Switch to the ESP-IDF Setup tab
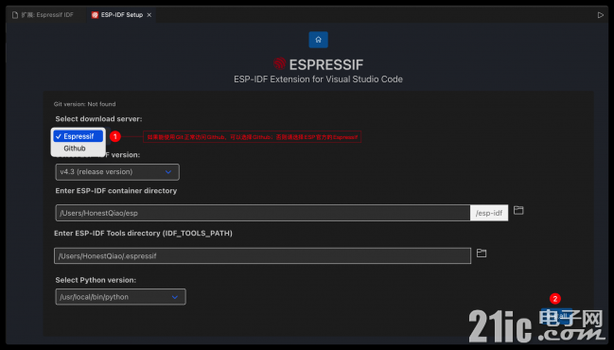614x350 pixels. point(121,15)
